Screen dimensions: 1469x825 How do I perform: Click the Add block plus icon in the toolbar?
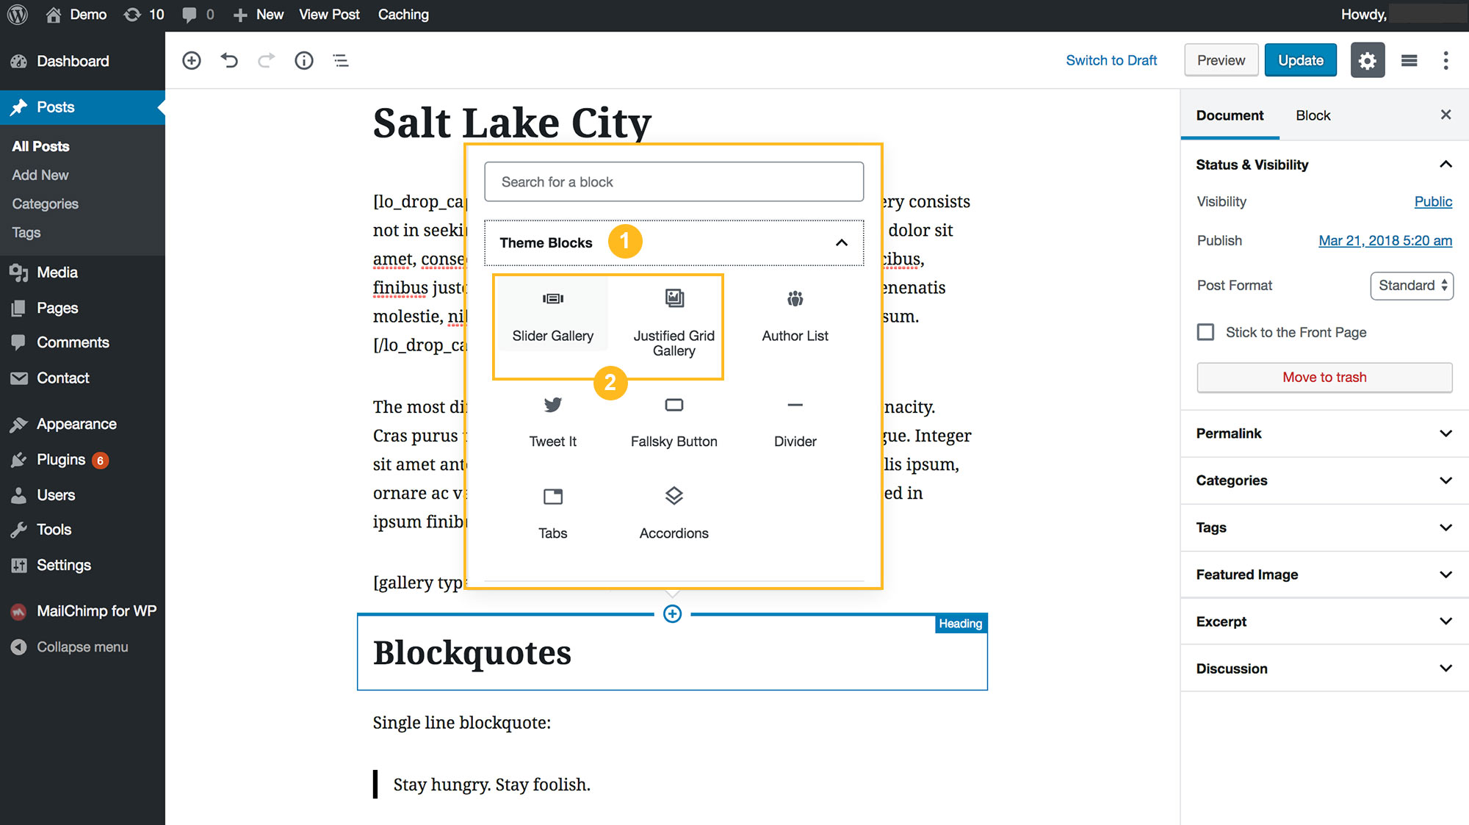click(192, 60)
